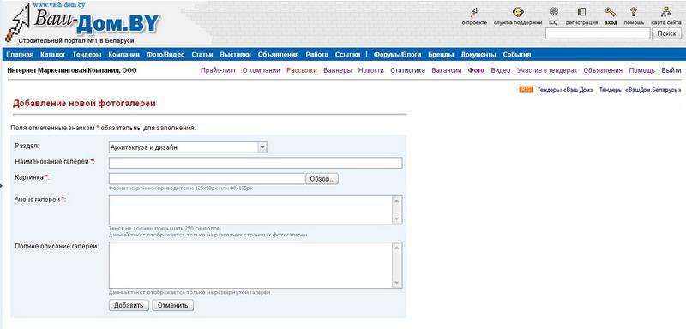Open 'Фото/Видео' in main navigation
The image size is (686, 329).
[165, 55]
